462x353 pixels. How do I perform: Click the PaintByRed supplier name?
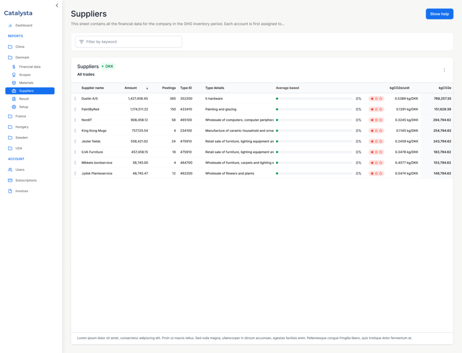(x=90, y=109)
